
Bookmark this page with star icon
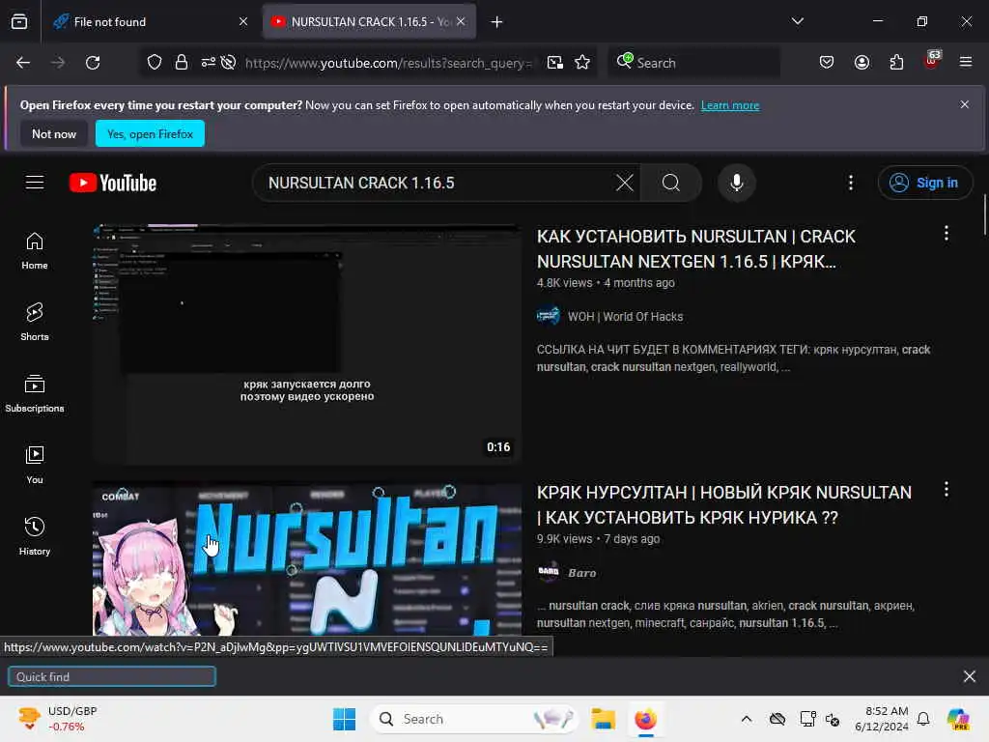click(582, 63)
